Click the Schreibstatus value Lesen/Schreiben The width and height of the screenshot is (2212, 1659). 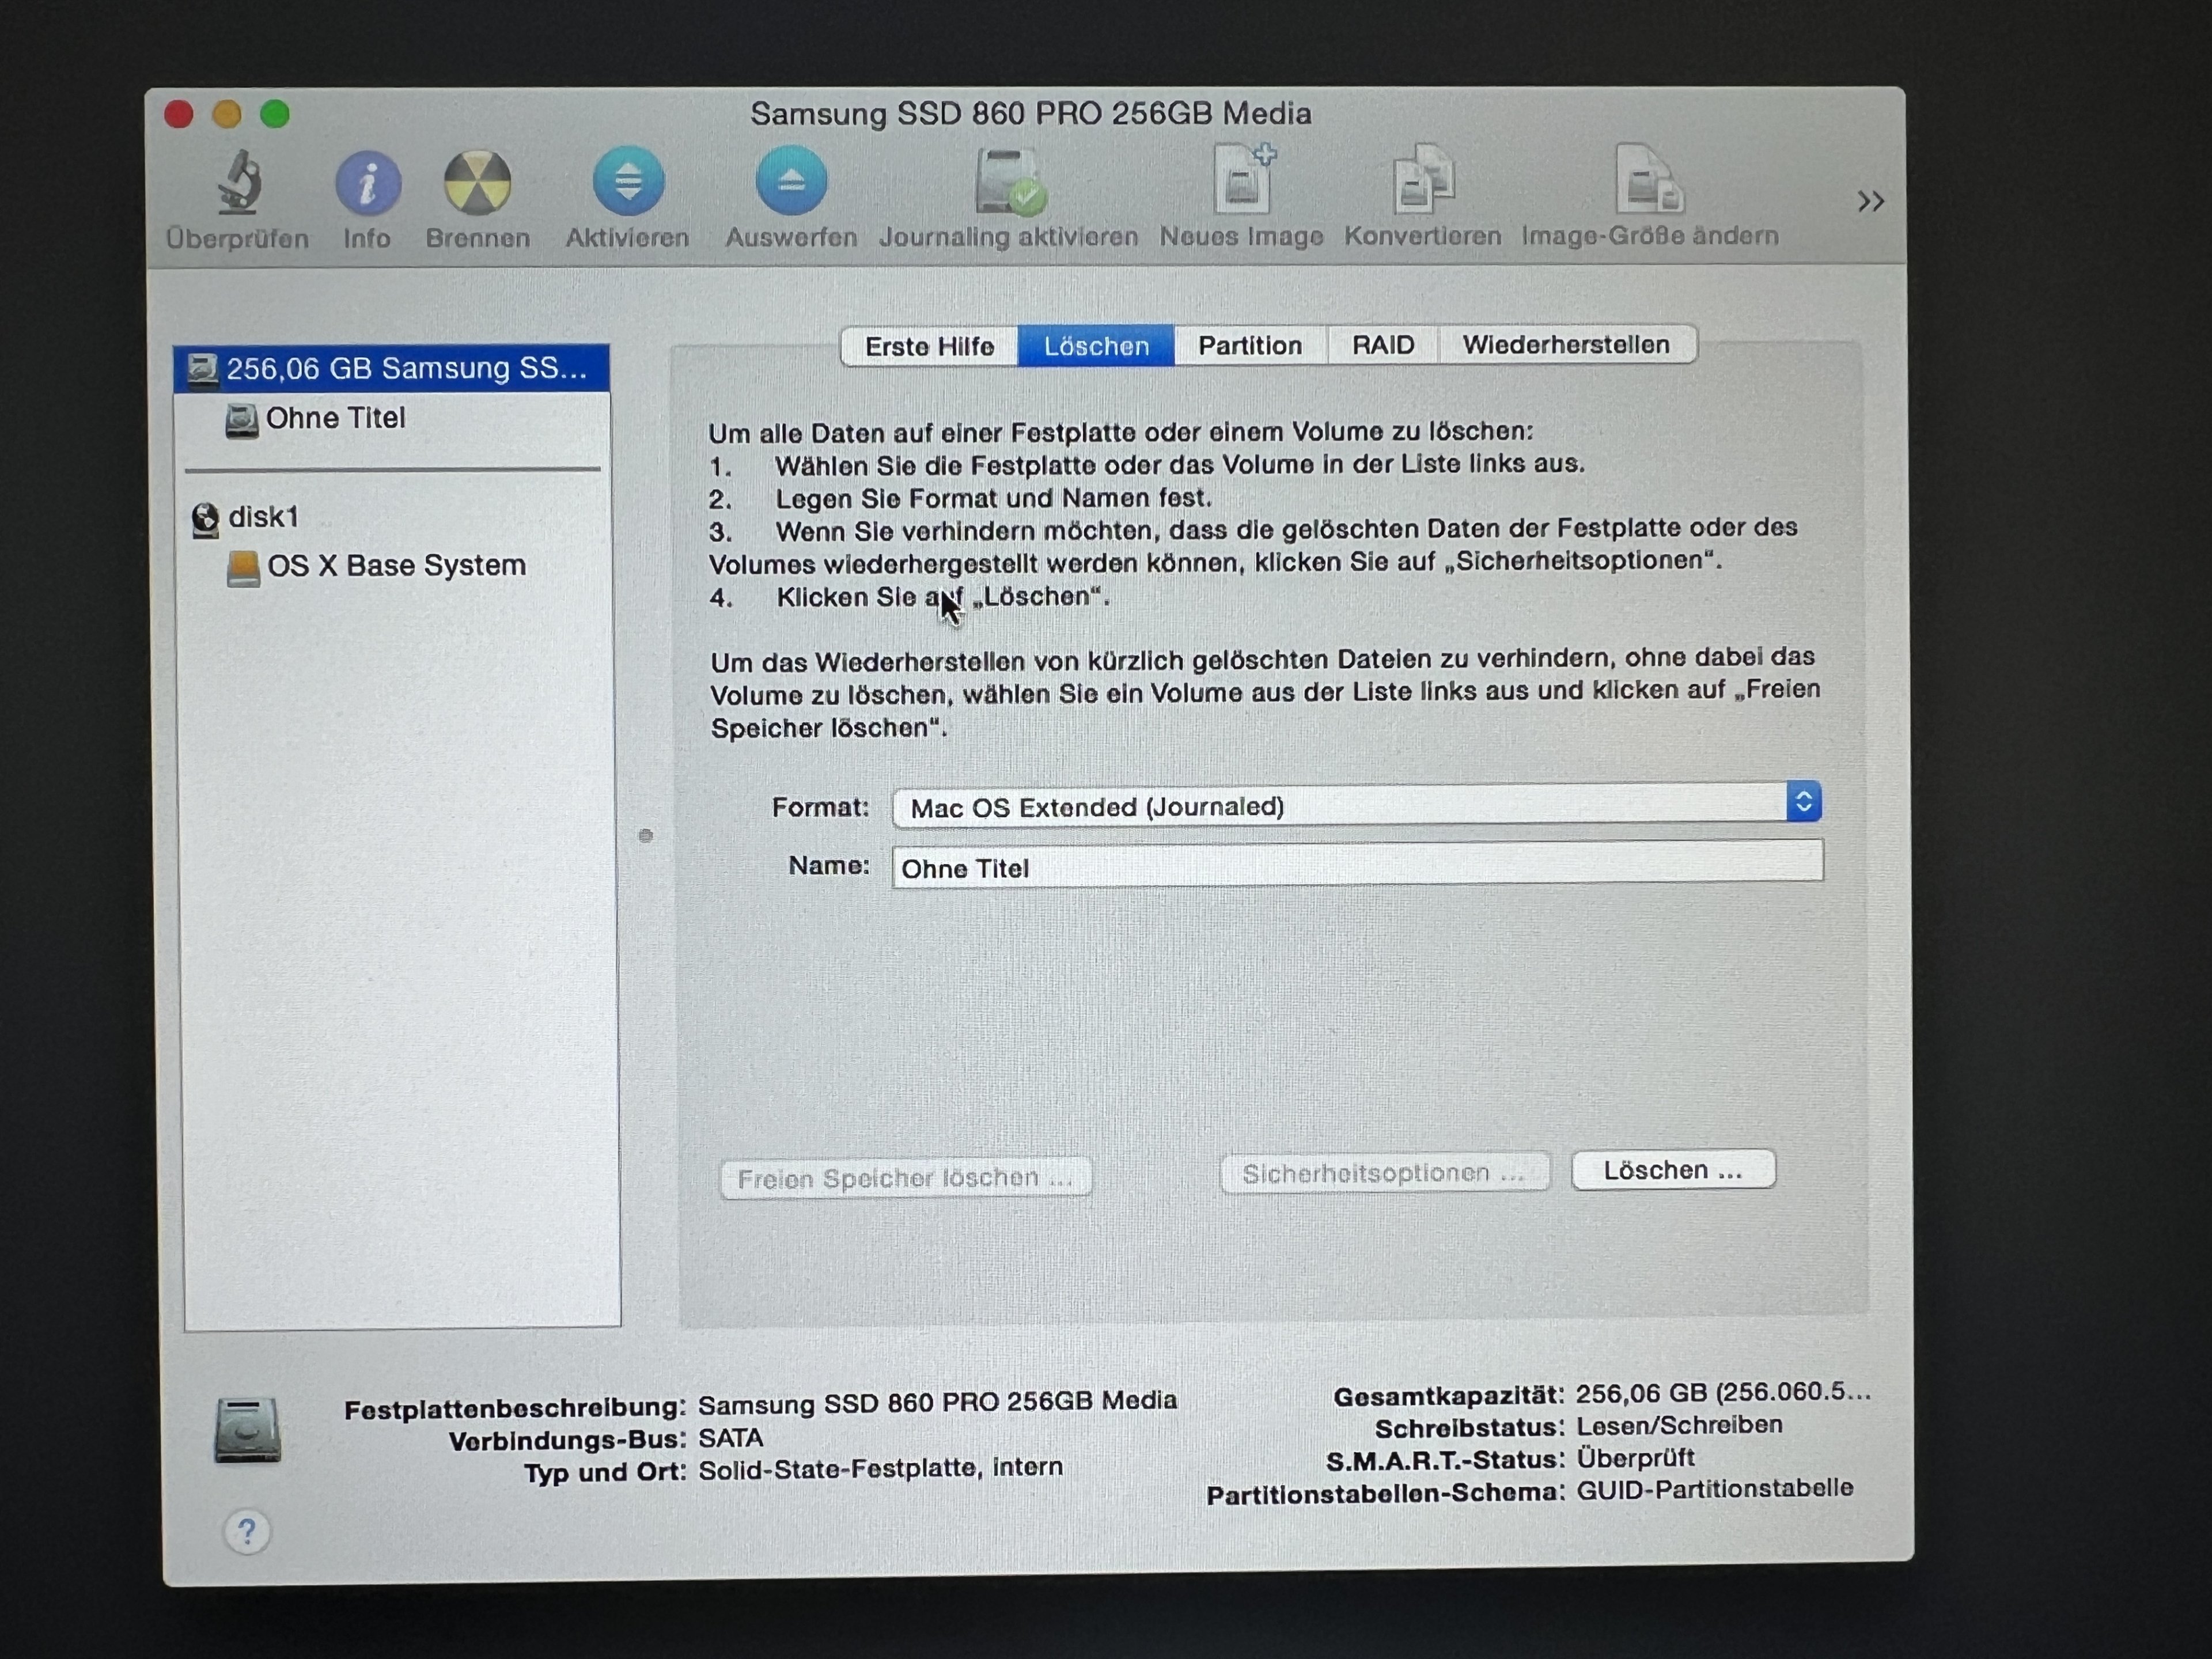[x=1680, y=1425]
